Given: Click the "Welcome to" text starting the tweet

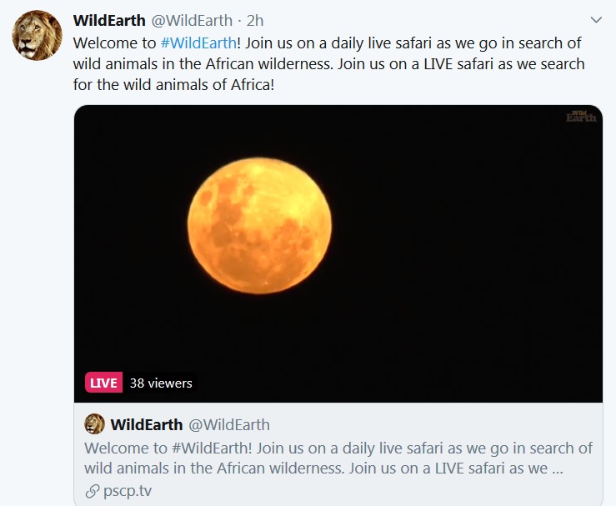Looking at the screenshot, I should click(x=114, y=43).
